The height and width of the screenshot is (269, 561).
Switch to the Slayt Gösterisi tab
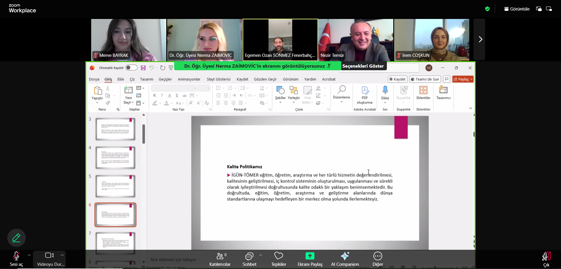point(219,79)
